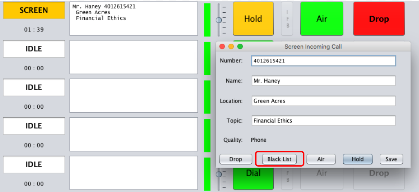This screenshot has width=419, height=192.
Task: Zoom the Screen Incoming Call dialog with the green dot
Action: (240, 47)
